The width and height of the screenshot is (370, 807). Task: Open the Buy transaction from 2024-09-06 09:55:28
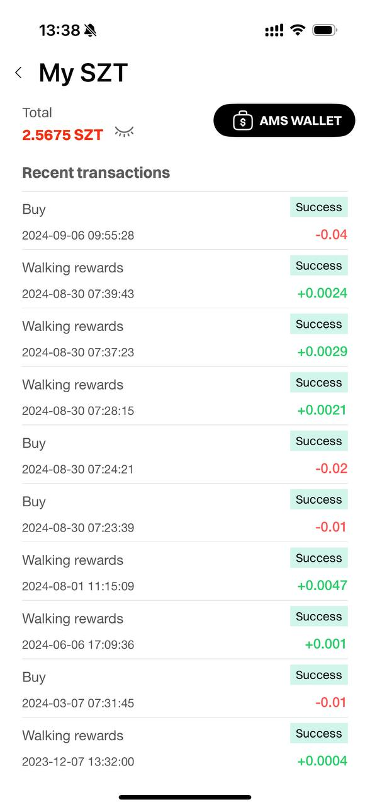pyautogui.click(x=185, y=221)
